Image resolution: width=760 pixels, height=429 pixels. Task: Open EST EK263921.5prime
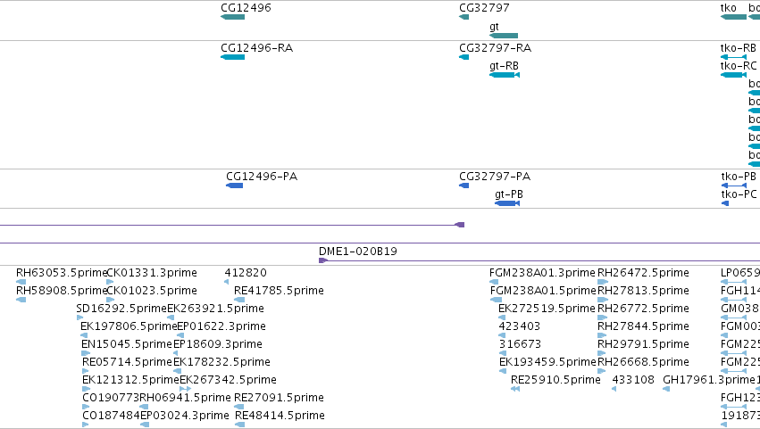tap(216, 309)
